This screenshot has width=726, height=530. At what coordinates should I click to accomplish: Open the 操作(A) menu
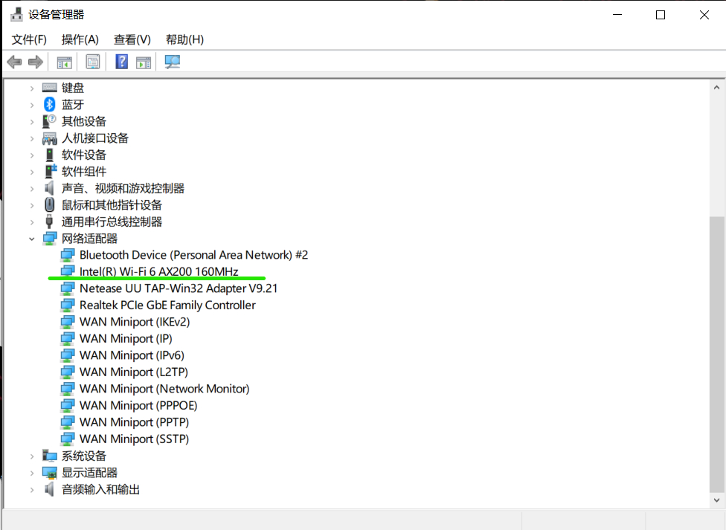[80, 40]
